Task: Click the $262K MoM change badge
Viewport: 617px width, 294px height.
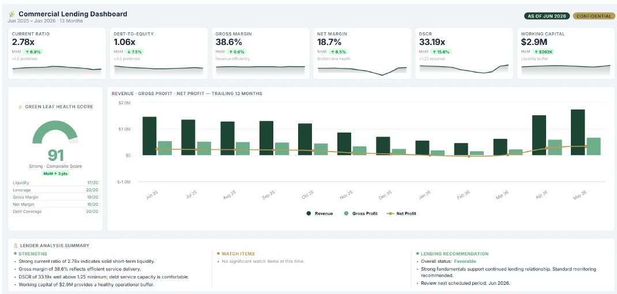Action: pos(544,51)
